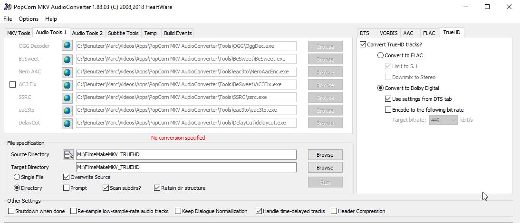
Task: Click the Source Directory file list icon
Action: (x=68, y=154)
